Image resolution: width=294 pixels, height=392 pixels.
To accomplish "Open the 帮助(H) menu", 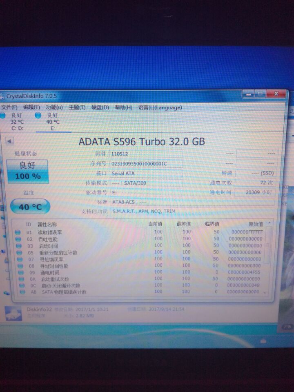I will coord(123,107).
